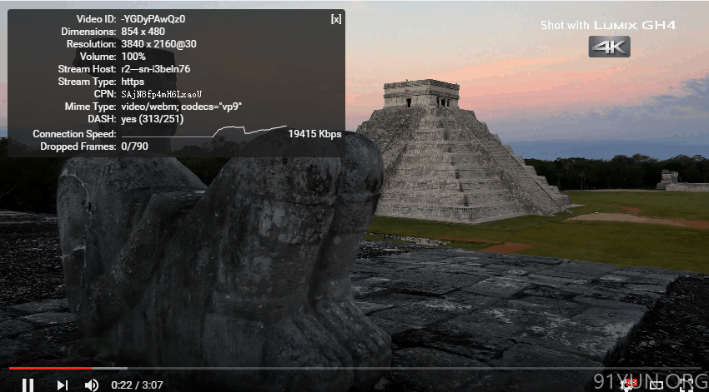
Task: Click the Stream Type value https
Action: coord(133,82)
